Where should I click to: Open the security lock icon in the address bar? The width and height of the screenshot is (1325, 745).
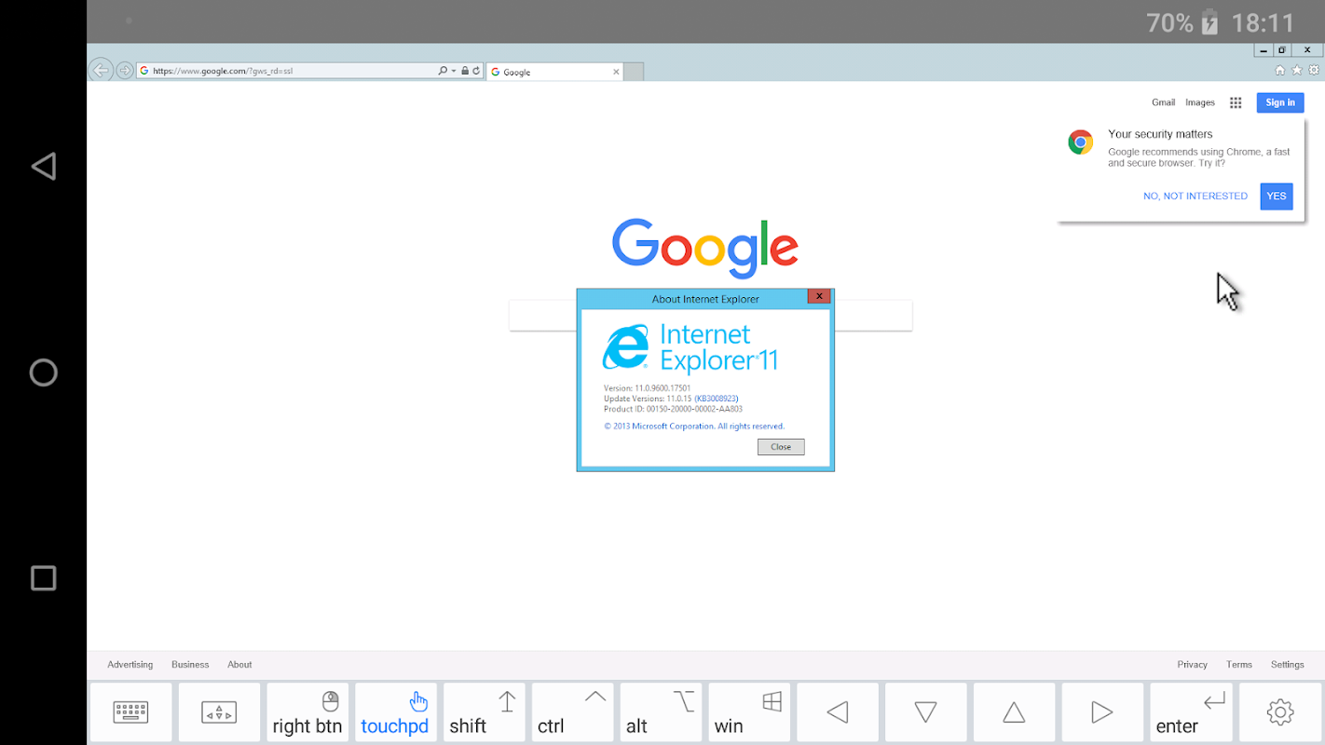465,71
